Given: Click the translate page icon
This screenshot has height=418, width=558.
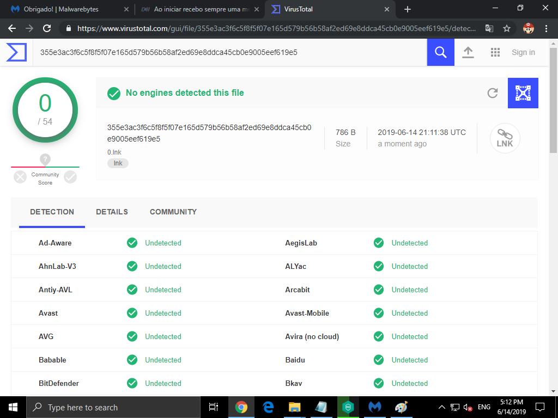Looking at the screenshot, I should coord(489,28).
